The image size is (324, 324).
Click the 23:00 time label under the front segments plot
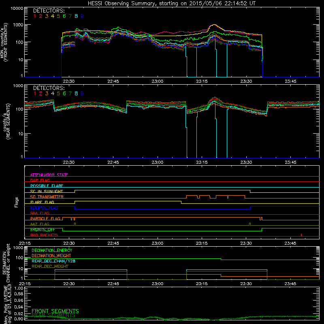click(x=158, y=81)
